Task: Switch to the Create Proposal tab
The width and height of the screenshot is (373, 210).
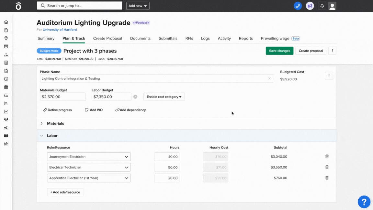Action: click(107, 38)
